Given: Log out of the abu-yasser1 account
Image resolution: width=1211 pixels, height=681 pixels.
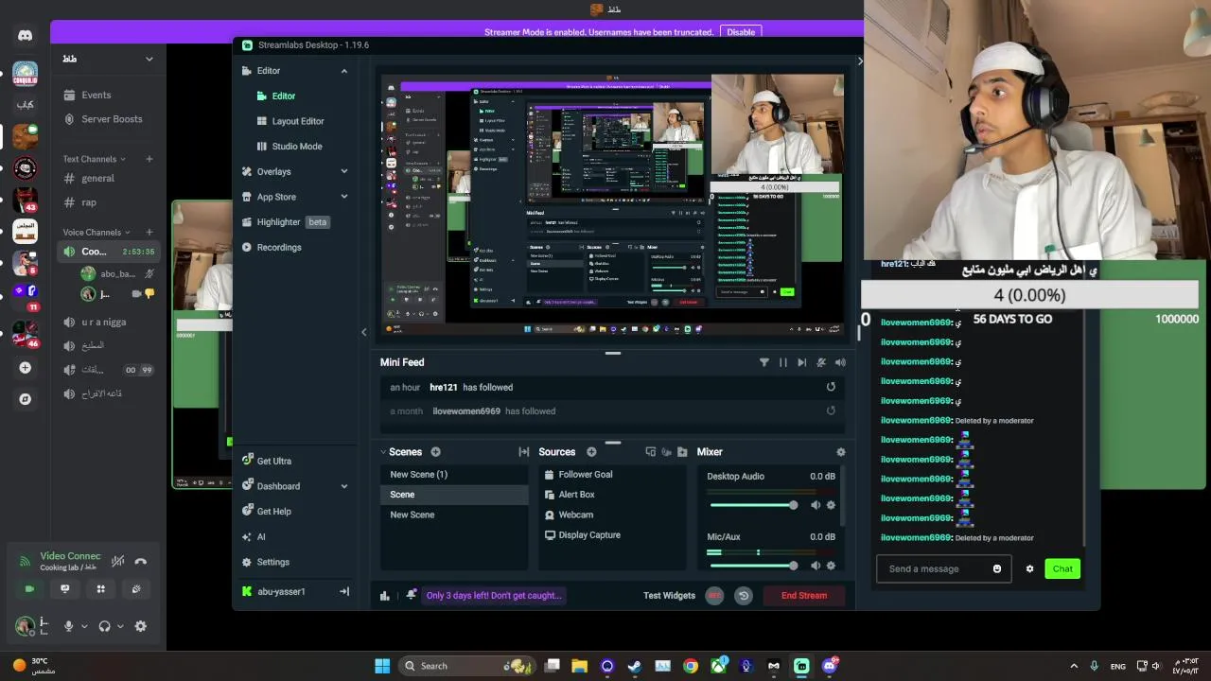Looking at the screenshot, I should click(x=344, y=592).
